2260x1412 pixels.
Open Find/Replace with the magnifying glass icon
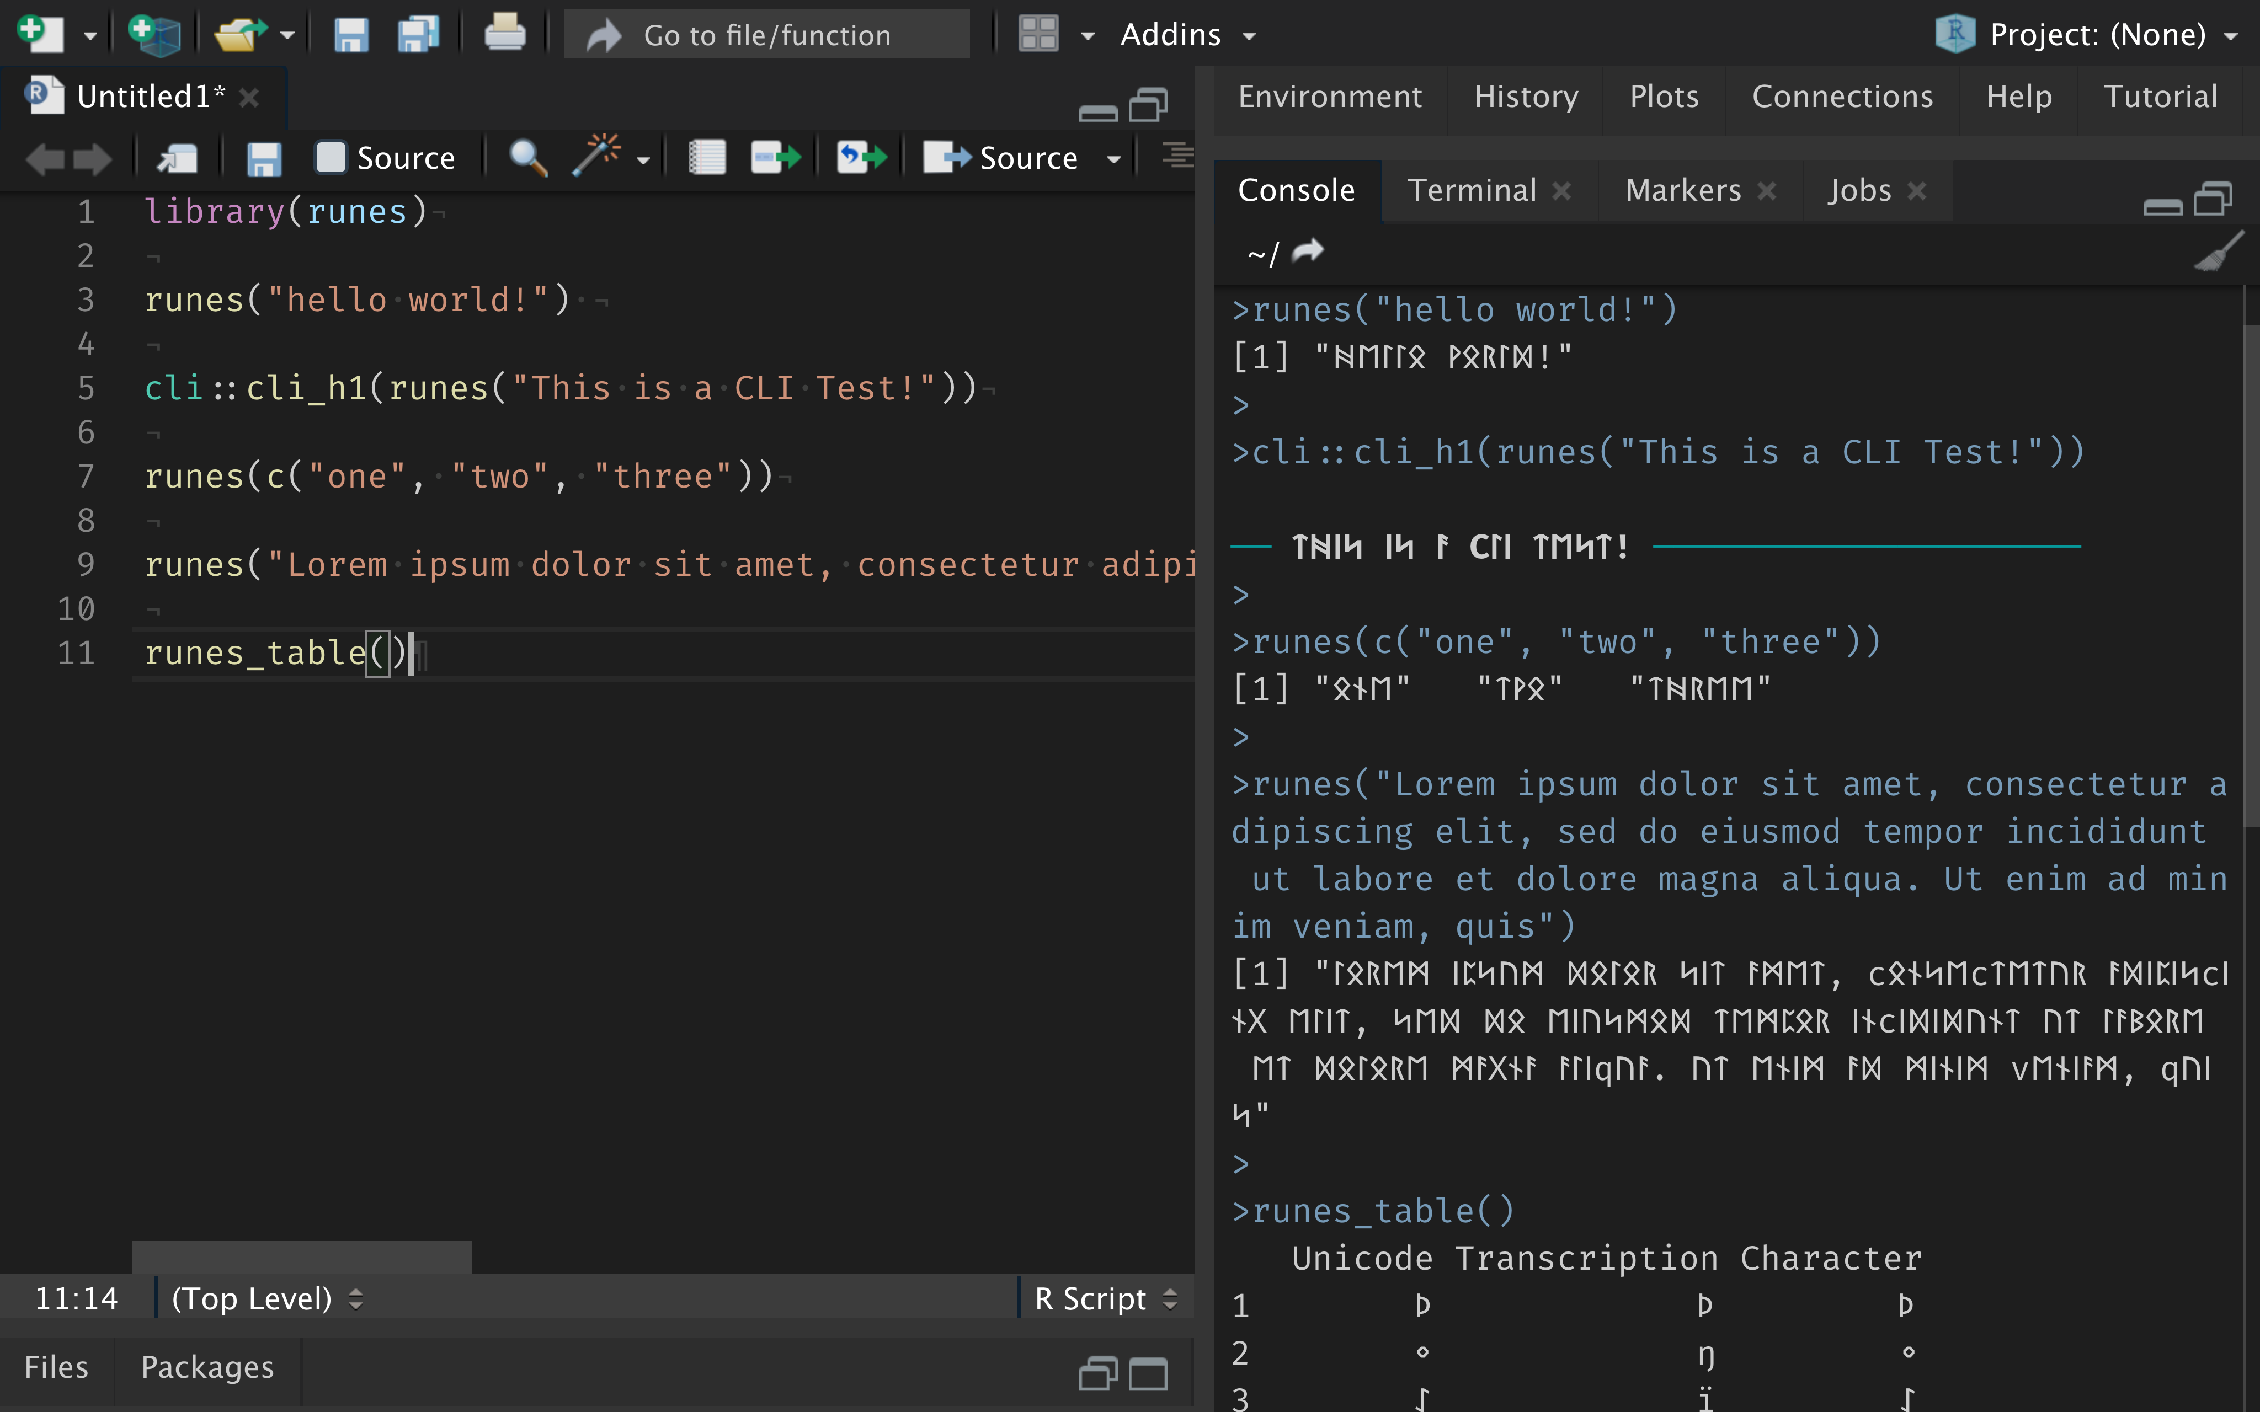pyautogui.click(x=527, y=158)
